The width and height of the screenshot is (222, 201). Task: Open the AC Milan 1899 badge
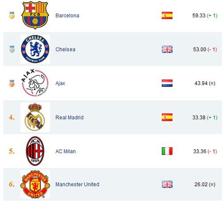click(35, 151)
